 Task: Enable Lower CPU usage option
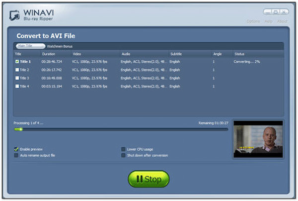123,149
